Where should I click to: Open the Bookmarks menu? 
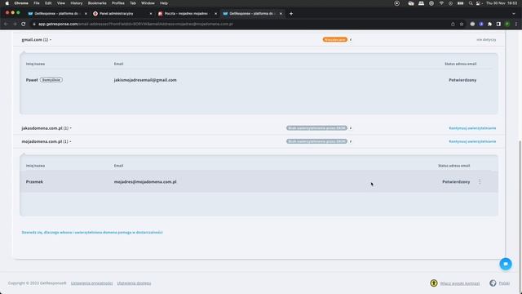pyautogui.click(x=97, y=3)
